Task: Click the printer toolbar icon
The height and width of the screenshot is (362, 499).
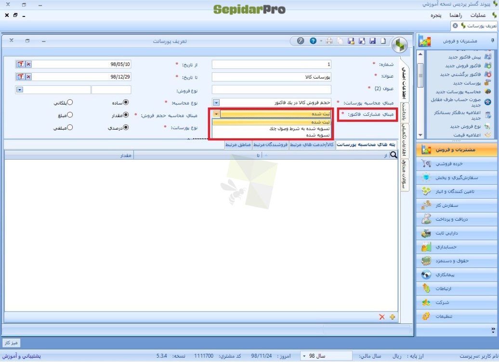Action: coord(329,41)
